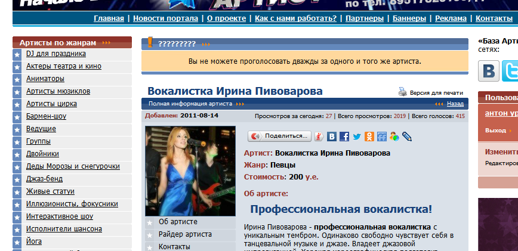Screen dimensions: 518x251
Task: Share via VKontakte icon in share row
Action: (331, 136)
